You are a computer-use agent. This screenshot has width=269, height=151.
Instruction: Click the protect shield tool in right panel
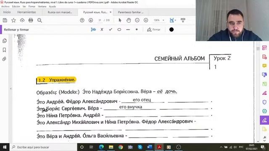pyautogui.click(x=264, y=102)
